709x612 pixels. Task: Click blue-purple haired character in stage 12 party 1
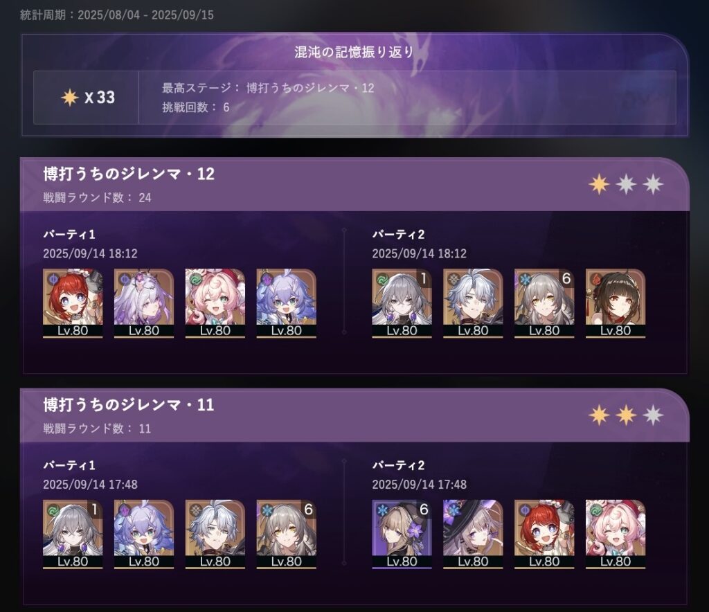click(x=286, y=303)
